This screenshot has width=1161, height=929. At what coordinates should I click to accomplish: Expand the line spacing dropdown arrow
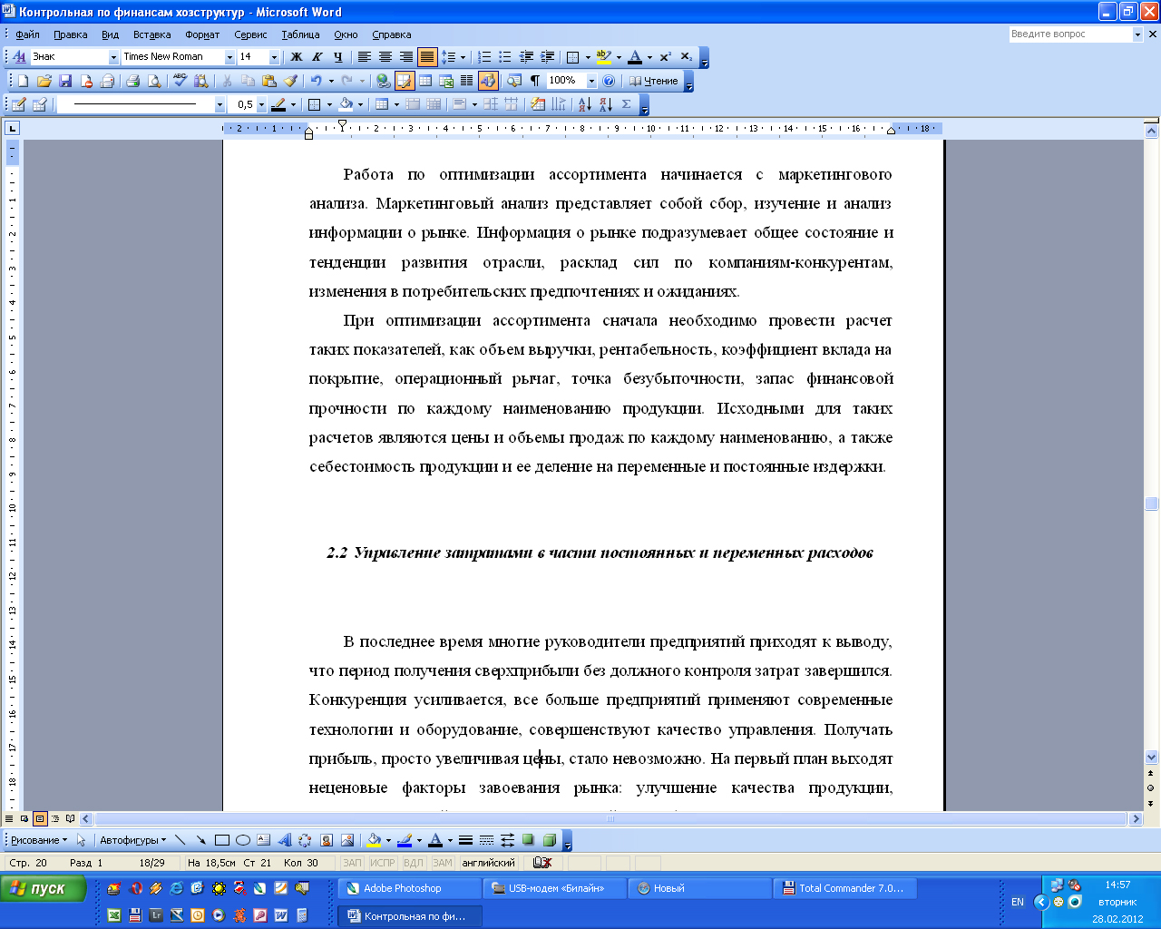[x=463, y=56]
